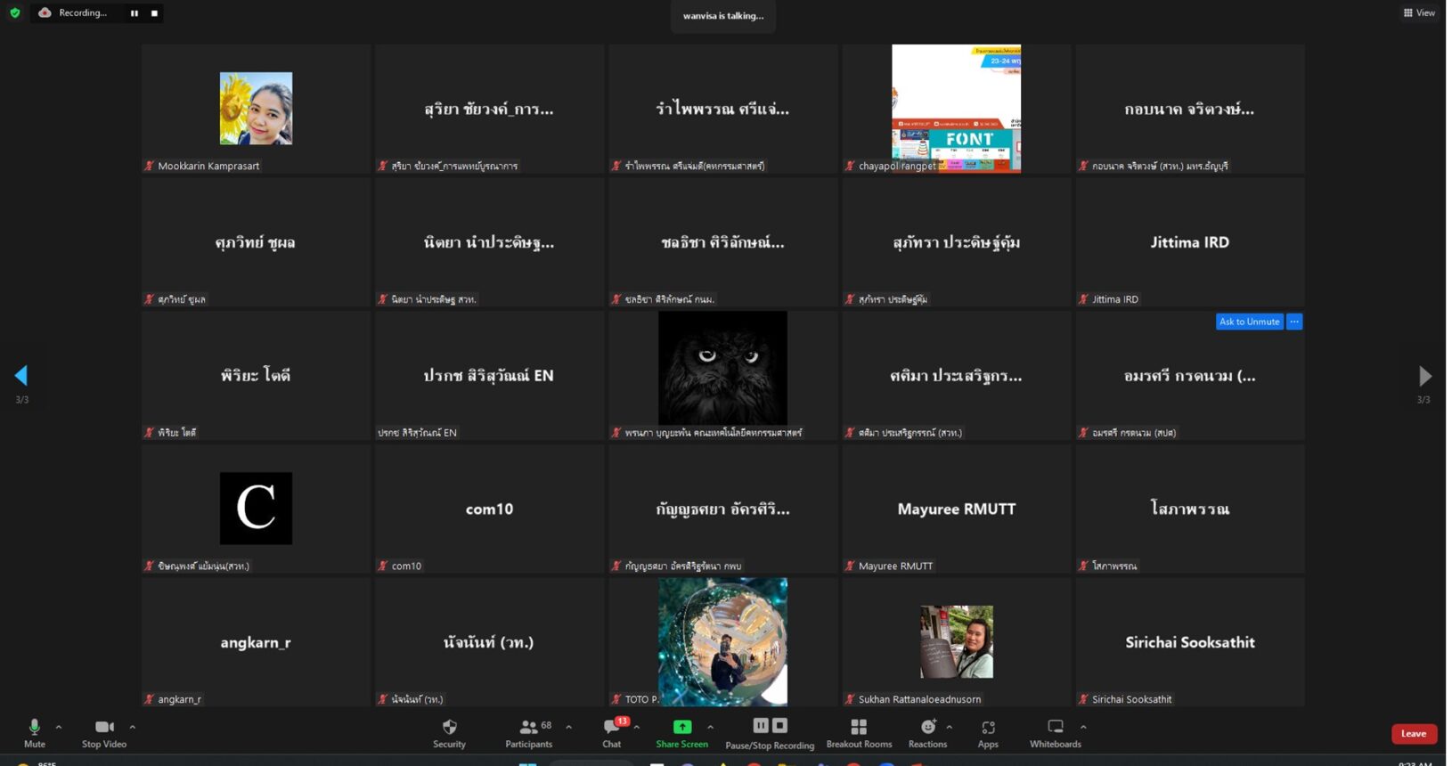Click muted mic icon beside angkarn_r name
Screen dimensions: 1452x766
coord(149,699)
